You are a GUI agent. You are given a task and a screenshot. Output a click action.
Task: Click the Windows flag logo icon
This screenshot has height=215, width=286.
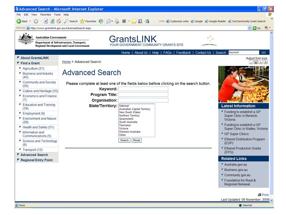[270, 14]
